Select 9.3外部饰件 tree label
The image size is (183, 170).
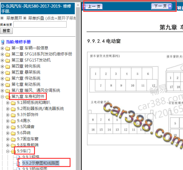point(28,115)
